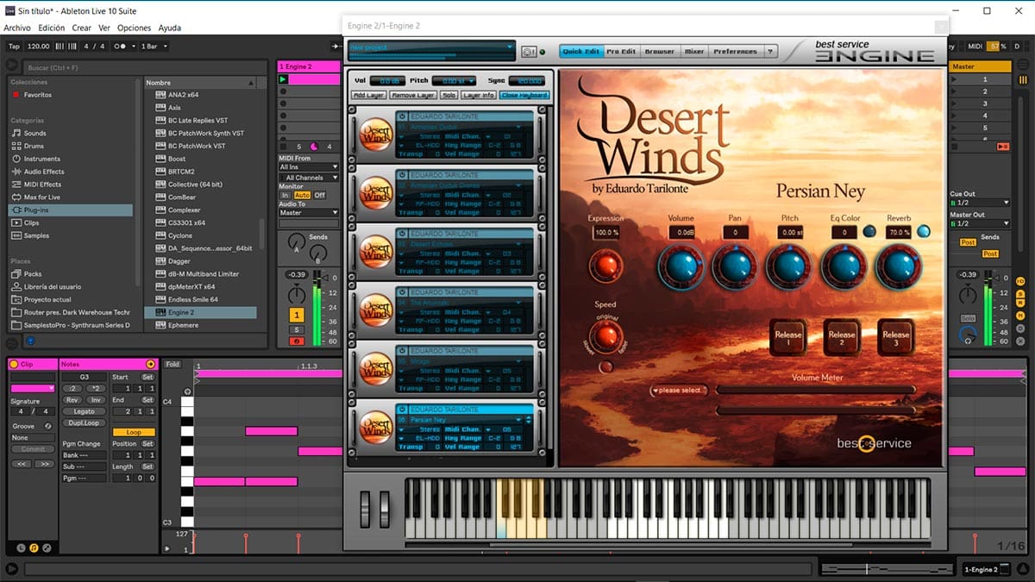Viewport: 1035px width, 582px height.
Task: Click the Add Layer button
Action: [369, 95]
